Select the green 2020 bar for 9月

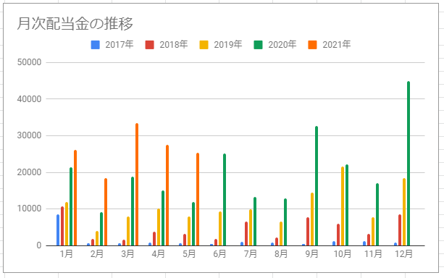click(x=317, y=186)
